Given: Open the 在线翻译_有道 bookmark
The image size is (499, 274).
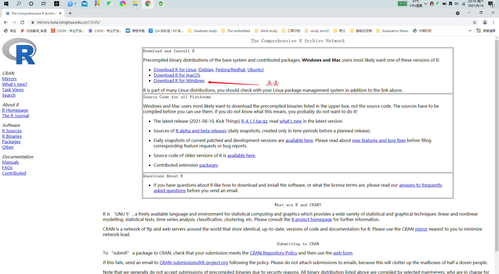Looking at the screenshot, I should pyautogui.click(x=34, y=31).
